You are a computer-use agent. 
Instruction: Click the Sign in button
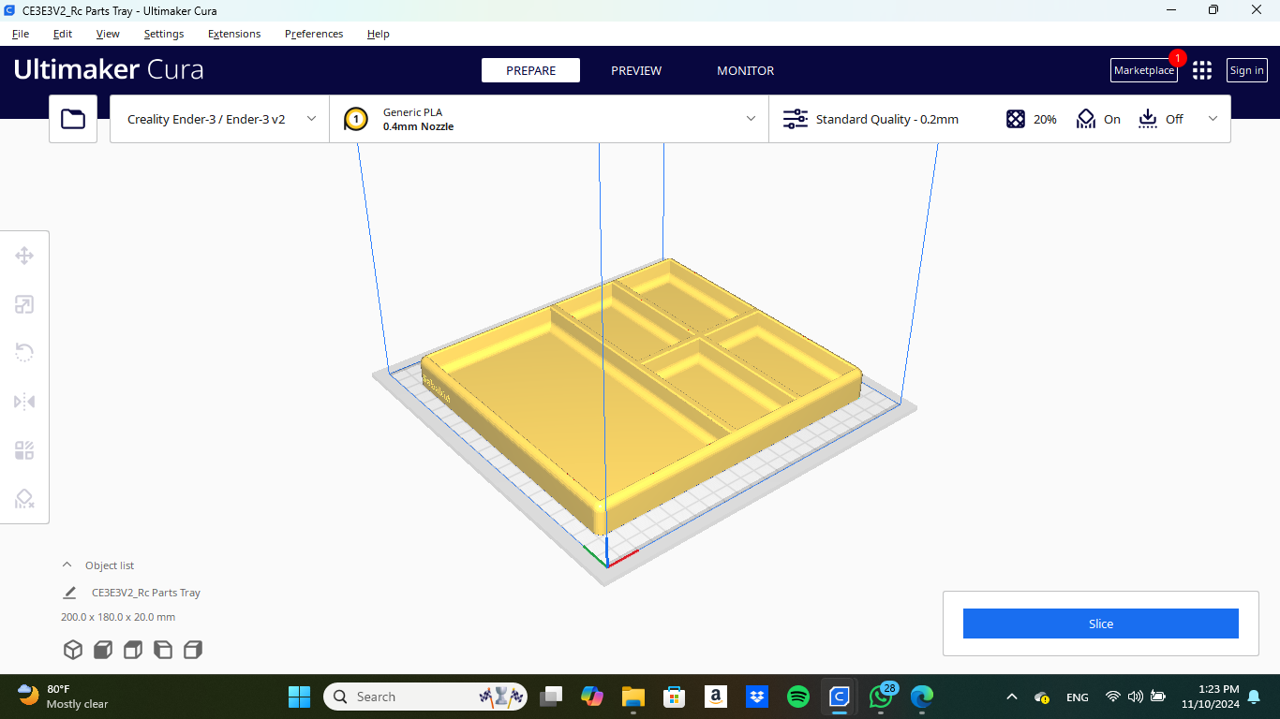coord(1247,70)
